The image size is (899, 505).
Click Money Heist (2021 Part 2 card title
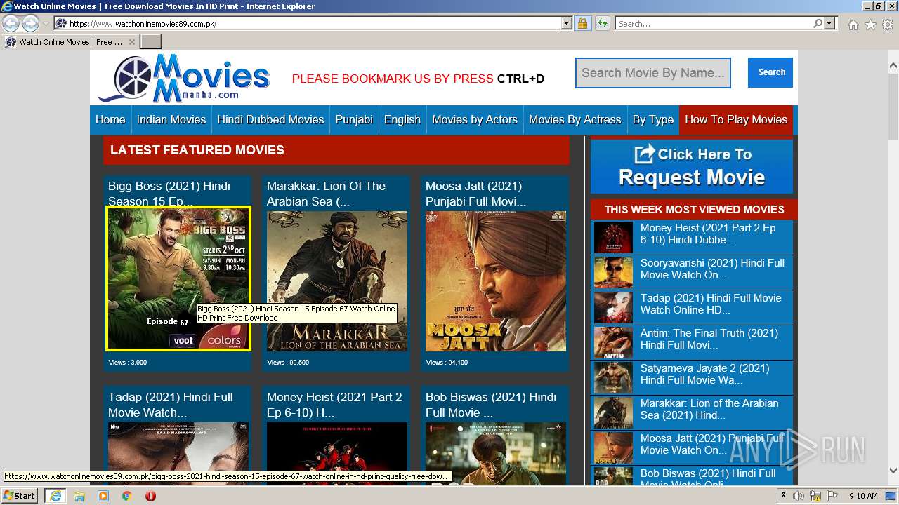click(334, 405)
